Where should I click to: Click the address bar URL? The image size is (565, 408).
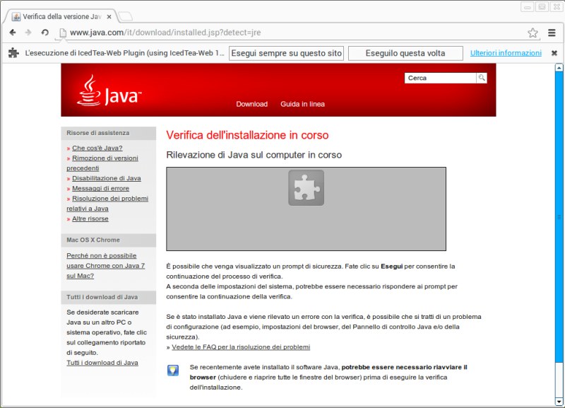(x=165, y=33)
